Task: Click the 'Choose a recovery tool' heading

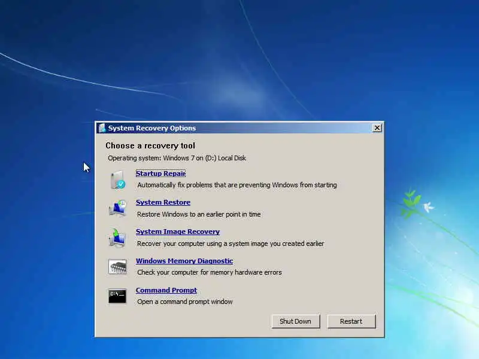Action: click(150, 145)
